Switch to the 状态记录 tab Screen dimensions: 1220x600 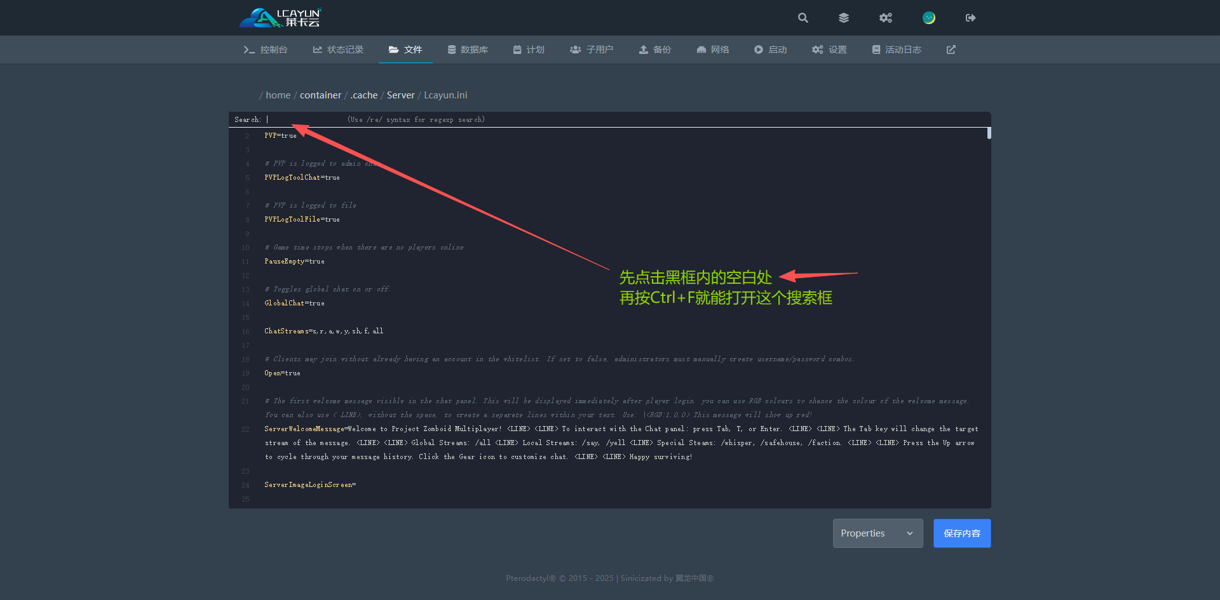tap(338, 50)
